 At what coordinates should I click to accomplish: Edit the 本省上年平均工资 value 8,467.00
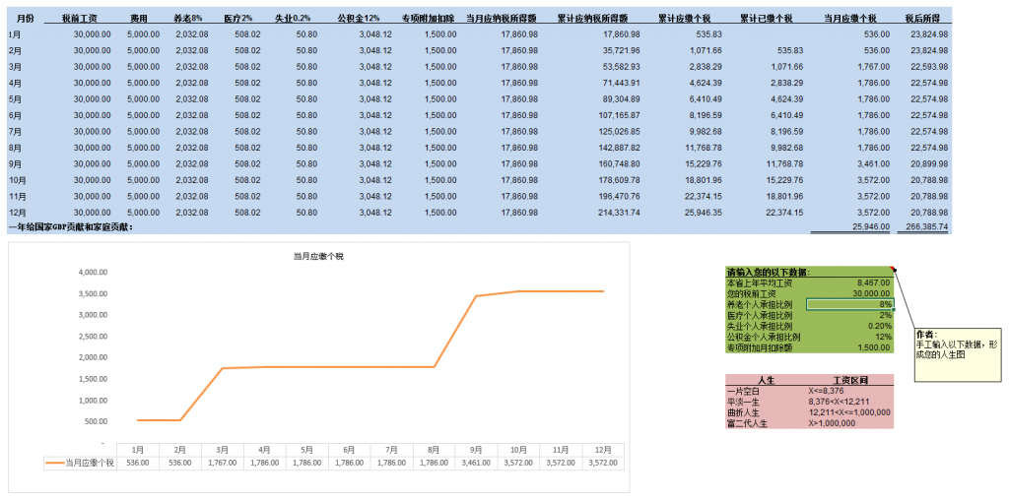(875, 282)
